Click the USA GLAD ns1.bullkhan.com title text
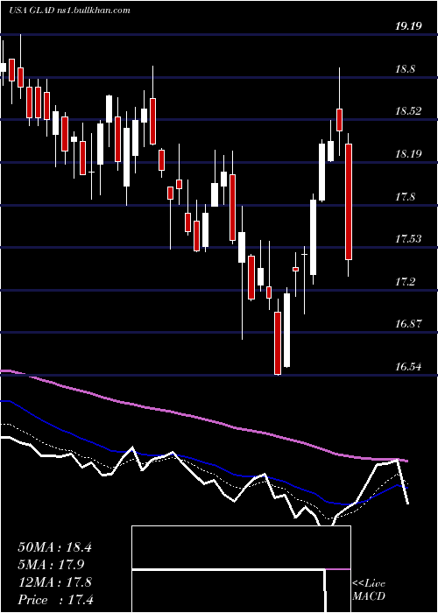This screenshot has width=438, height=613. pyautogui.click(x=69, y=11)
